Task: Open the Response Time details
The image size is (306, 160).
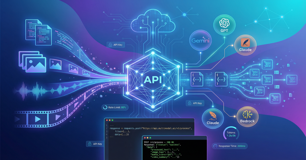Action: click(229, 146)
